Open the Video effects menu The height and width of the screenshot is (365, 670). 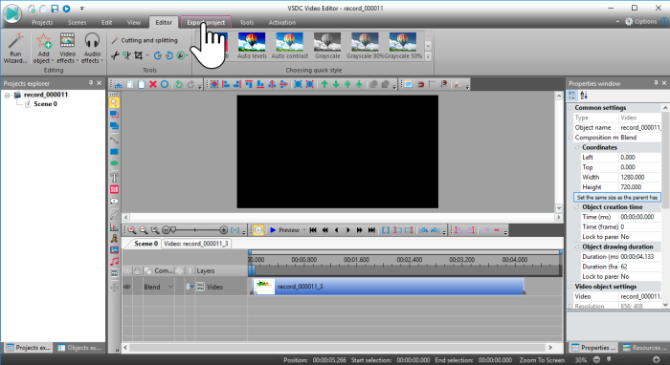pos(68,48)
